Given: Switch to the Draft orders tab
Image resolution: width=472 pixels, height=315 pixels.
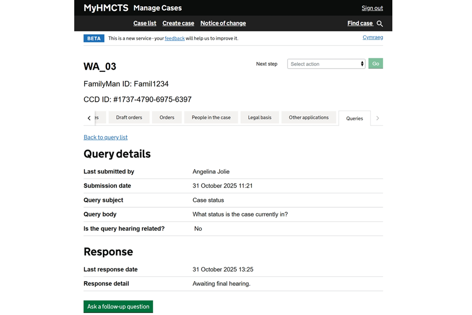Looking at the screenshot, I should coord(129,118).
